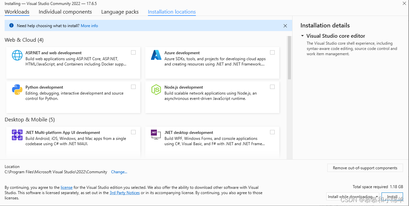409x206 pixels.
Task: Click the Azure development logo icon
Action: 156,55
